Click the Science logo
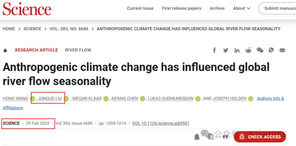 click(x=27, y=9)
